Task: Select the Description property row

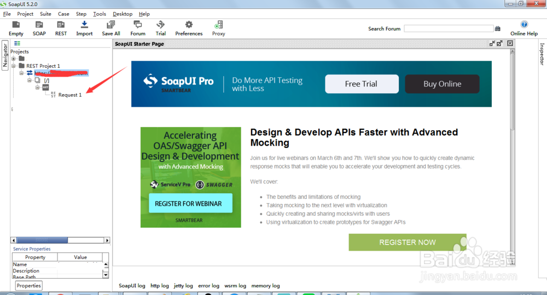Action: (x=57, y=271)
